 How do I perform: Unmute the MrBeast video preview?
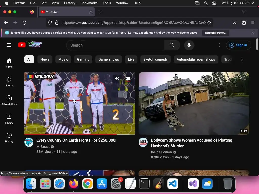tap(117, 79)
